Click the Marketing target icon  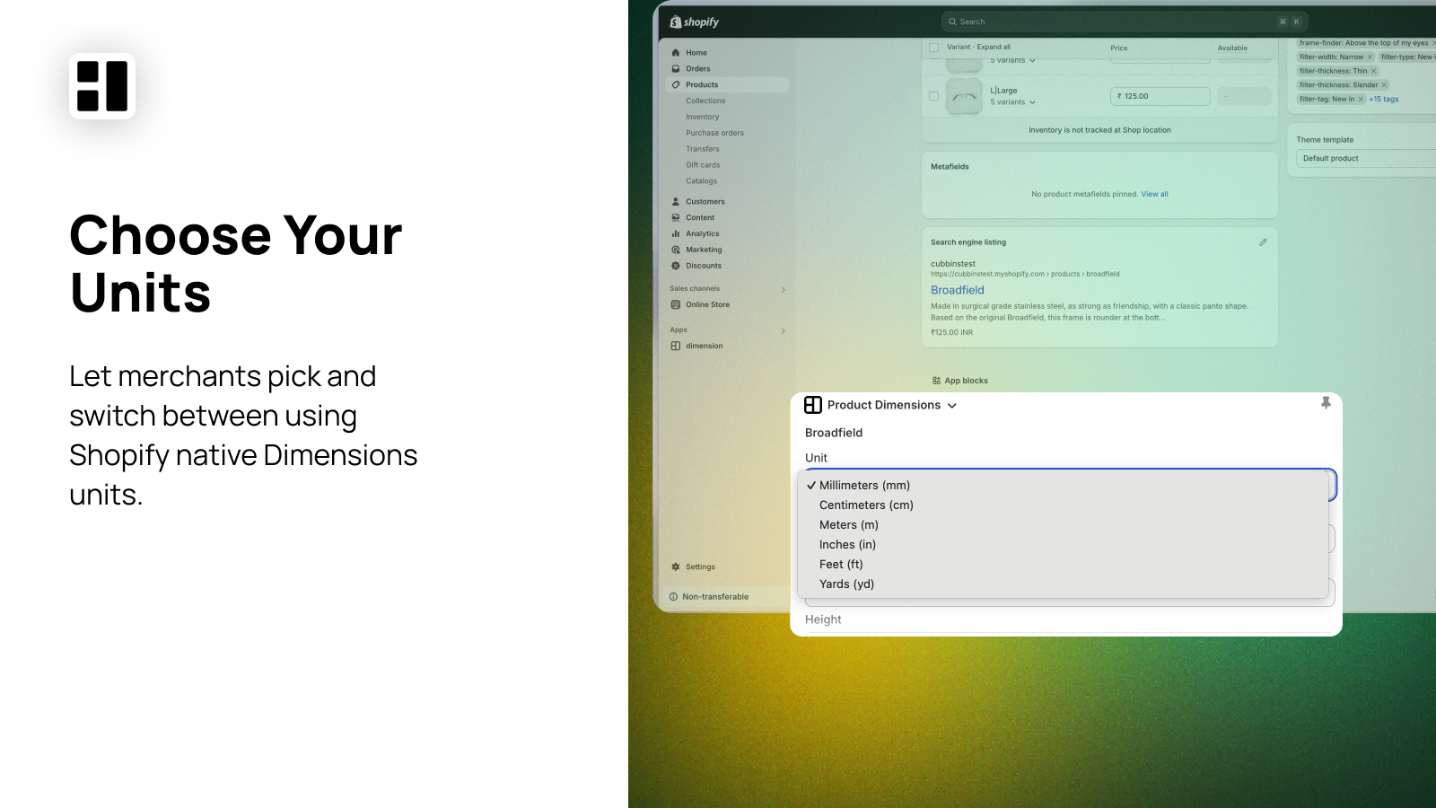pyautogui.click(x=676, y=250)
